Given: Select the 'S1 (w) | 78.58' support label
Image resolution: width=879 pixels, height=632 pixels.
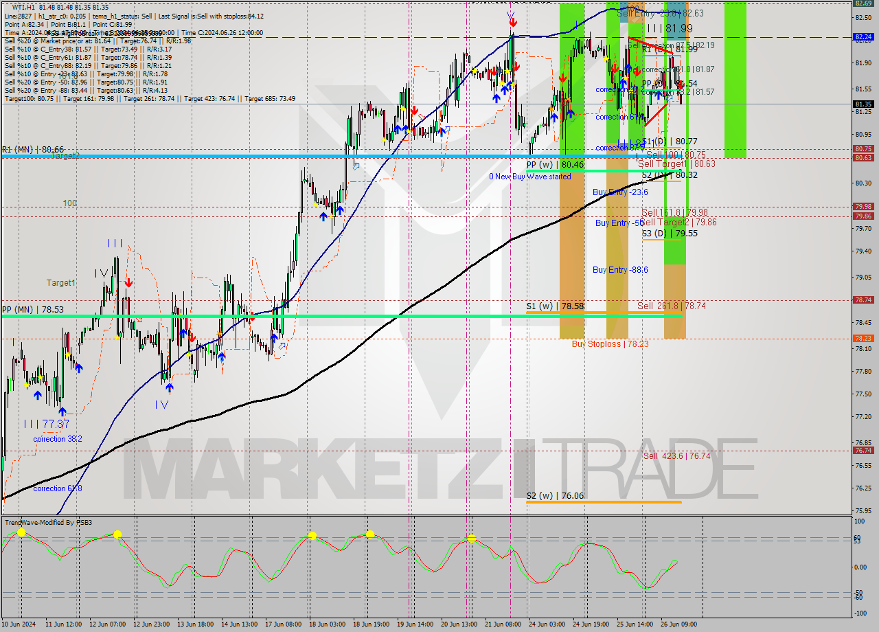Looking at the screenshot, I should pos(555,306).
